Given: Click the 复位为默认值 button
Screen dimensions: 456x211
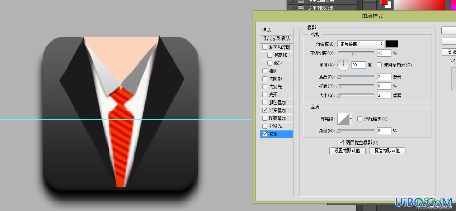Looking at the screenshot, I should (387, 151).
